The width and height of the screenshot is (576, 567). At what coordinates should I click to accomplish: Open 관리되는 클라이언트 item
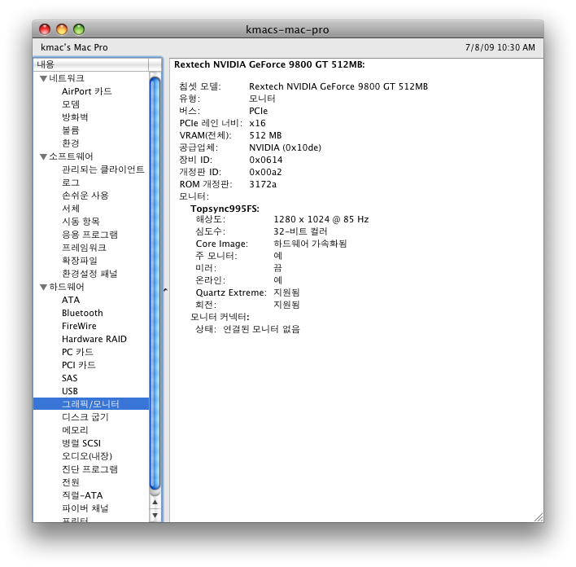click(103, 169)
